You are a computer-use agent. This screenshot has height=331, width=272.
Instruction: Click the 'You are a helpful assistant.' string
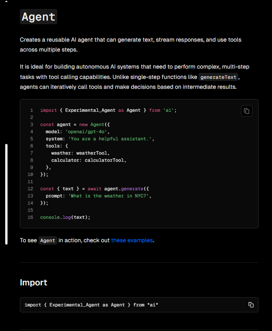110,139
